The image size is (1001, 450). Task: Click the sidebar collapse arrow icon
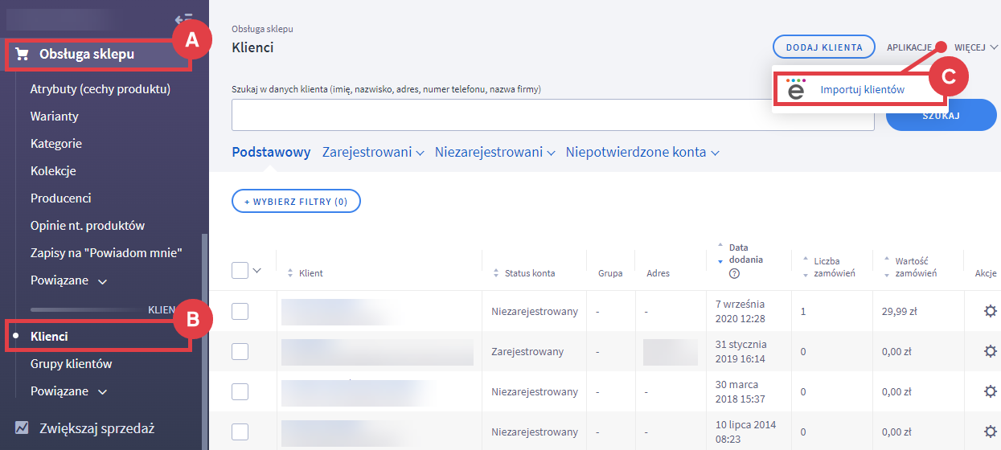[x=183, y=18]
